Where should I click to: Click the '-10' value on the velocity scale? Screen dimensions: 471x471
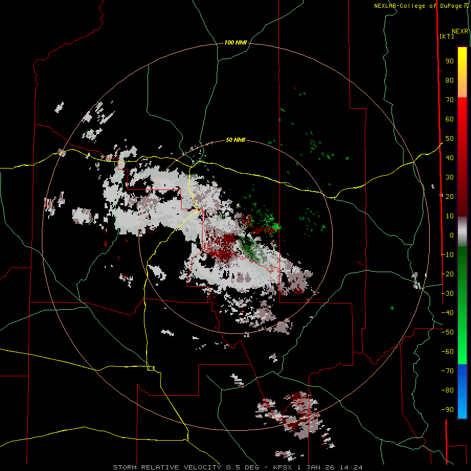coord(447,255)
